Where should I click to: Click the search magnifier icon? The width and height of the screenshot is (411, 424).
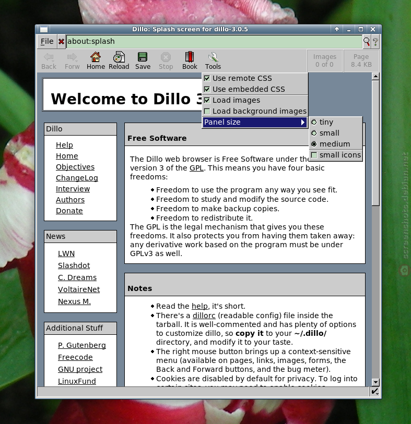366,42
